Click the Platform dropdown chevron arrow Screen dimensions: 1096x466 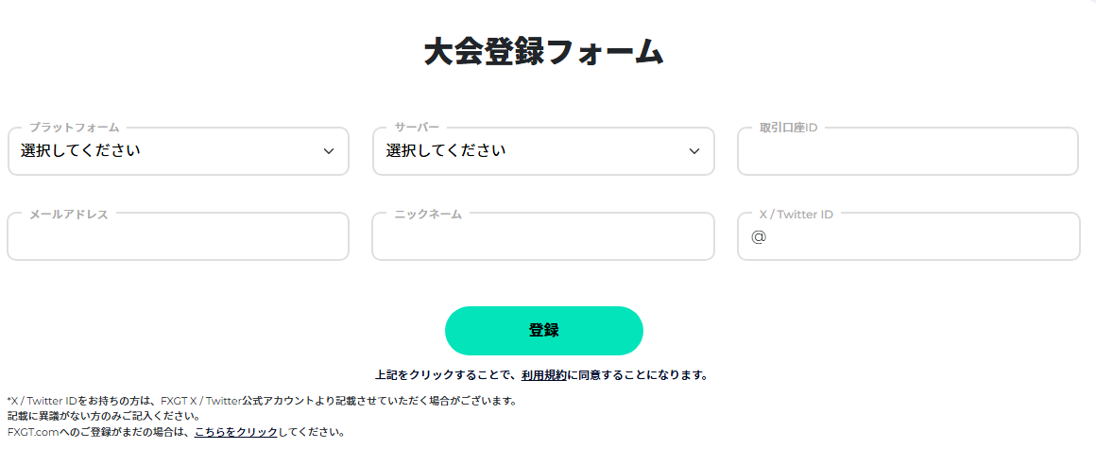[x=329, y=151]
